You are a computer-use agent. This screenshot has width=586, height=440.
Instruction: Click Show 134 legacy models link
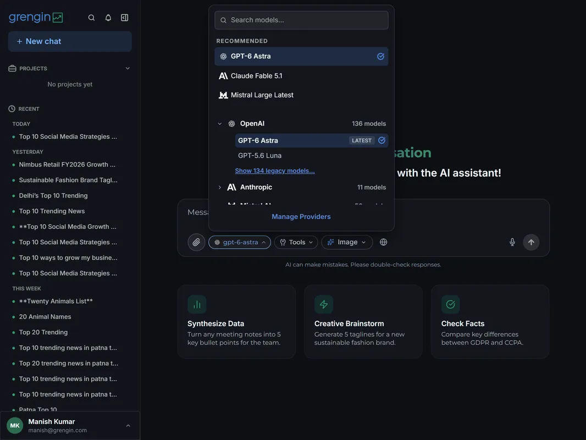click(275, 171)
